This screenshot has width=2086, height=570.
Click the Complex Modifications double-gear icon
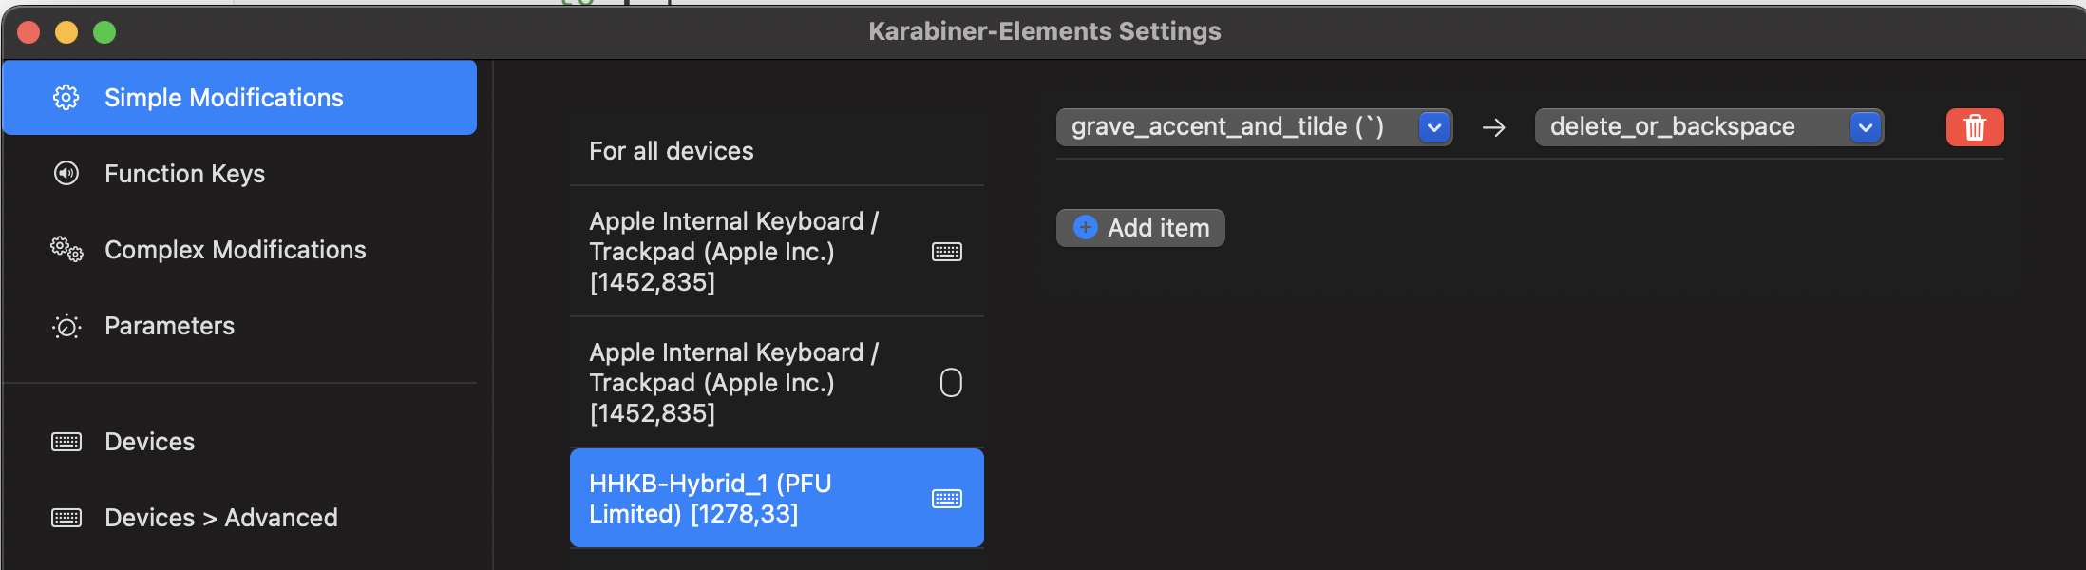point(66,250)
